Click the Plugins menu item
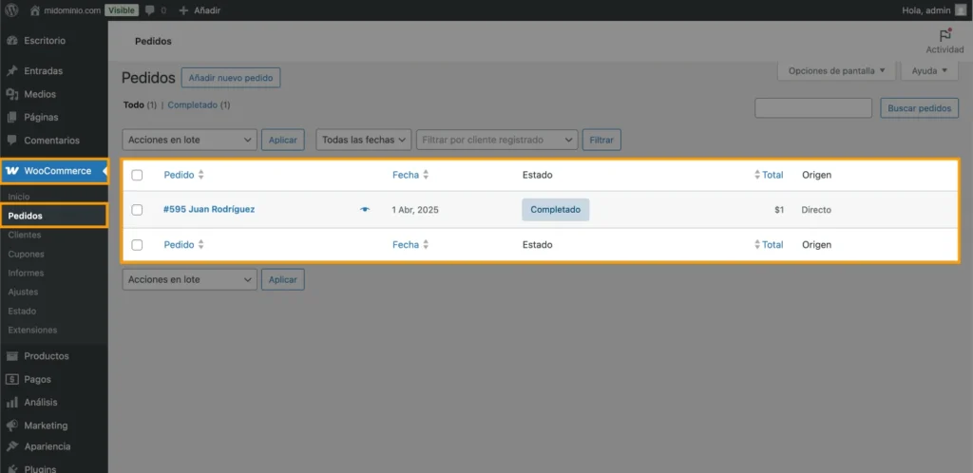The width and height of the screenshot is (973, 473). [40, 468]
